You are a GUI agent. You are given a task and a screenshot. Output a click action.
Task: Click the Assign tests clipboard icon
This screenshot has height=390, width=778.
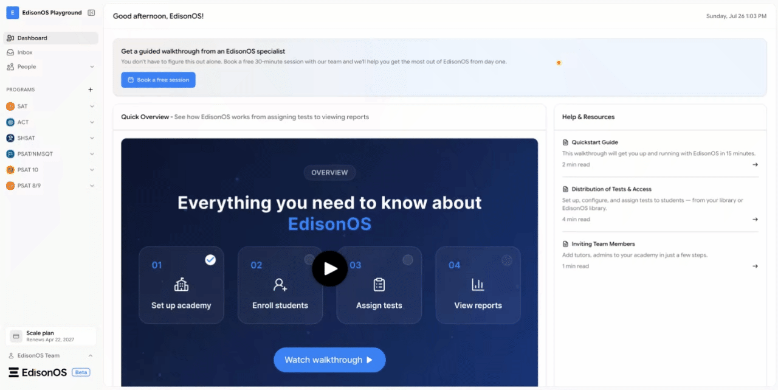(x=379, y=284)
